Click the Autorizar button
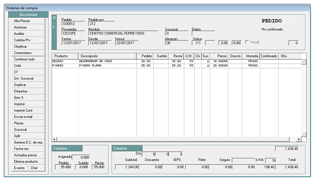This screenshot has height=181, width=315. [x=28, y=27]
